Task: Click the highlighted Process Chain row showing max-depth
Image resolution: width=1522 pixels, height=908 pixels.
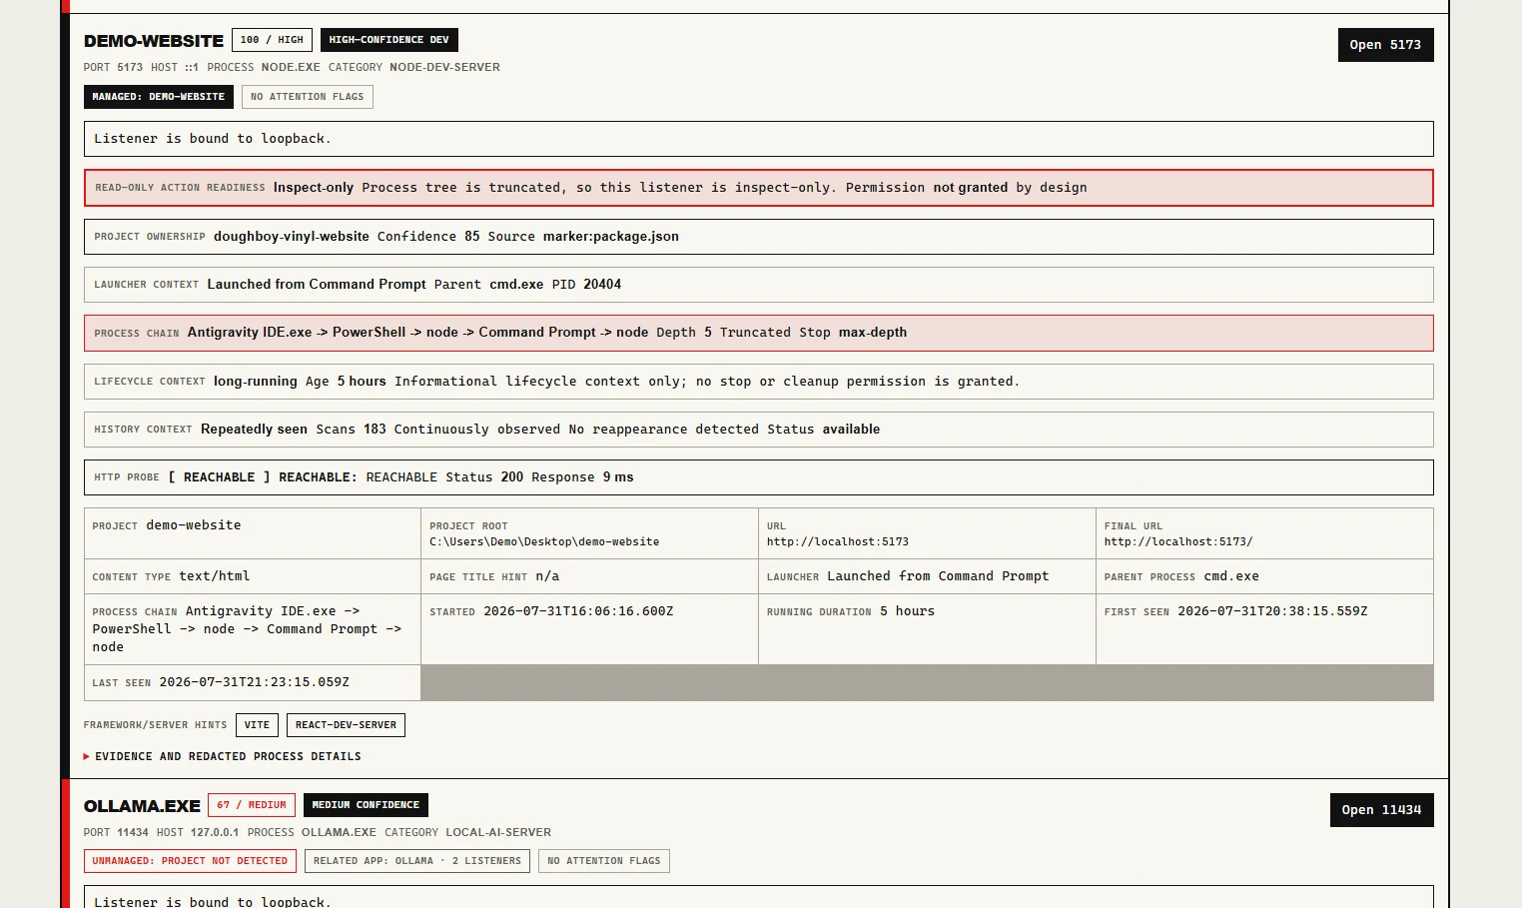Action: (x=759, y=333)
